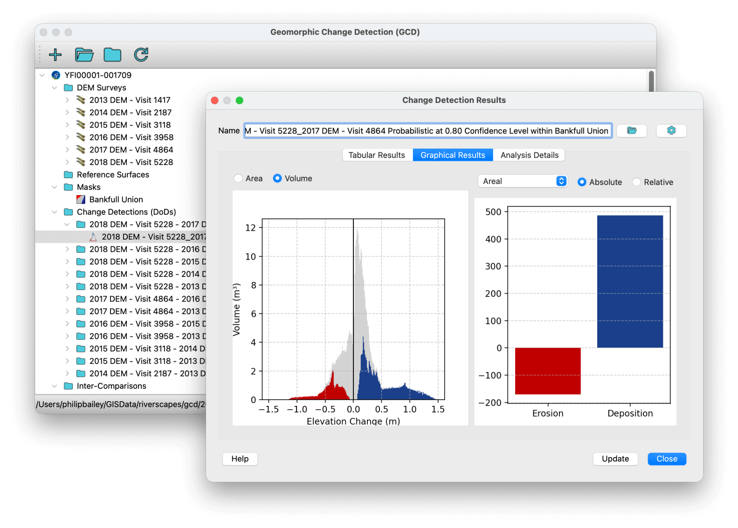Switch to the Analysis Details tab
This screenshot has width=738, height=528.
pos(529,155)
